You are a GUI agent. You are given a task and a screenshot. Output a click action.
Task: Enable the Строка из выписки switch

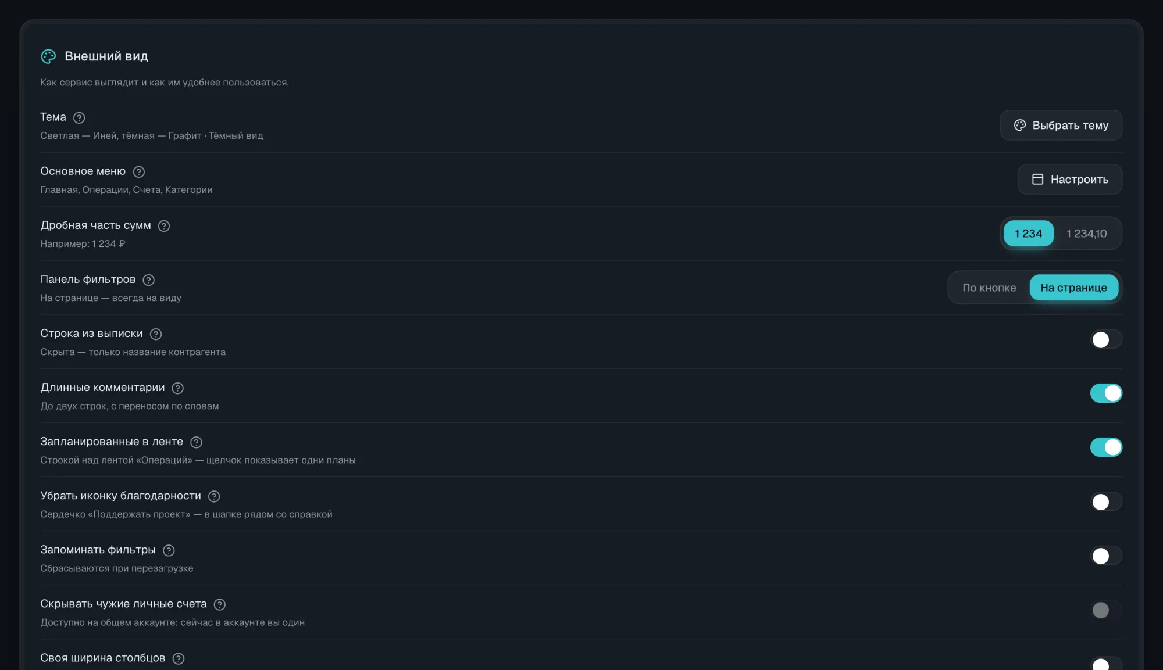pyautogui.click(x=1106, y=339)
